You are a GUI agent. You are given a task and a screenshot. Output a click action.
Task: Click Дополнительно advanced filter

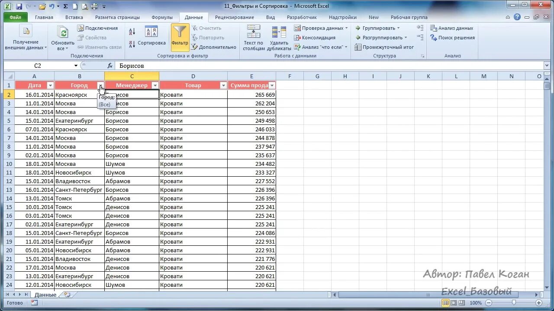pos(214,47)
